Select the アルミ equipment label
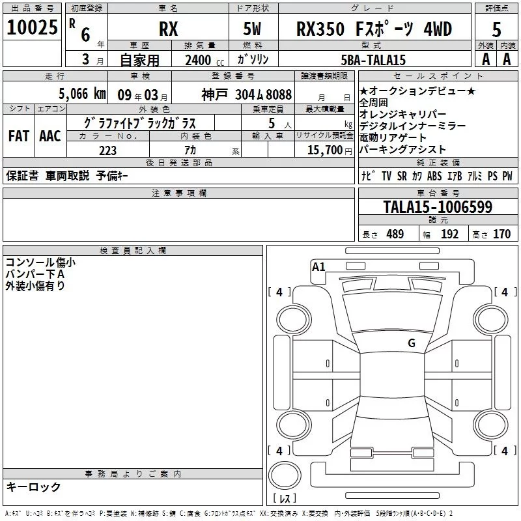This screenshot has height=521, width=521. click(x=475, y=176)
